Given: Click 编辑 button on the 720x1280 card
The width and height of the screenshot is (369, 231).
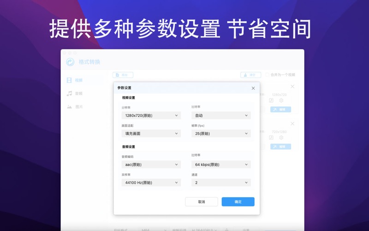Looking at the screenshot, I should (280, 146).
